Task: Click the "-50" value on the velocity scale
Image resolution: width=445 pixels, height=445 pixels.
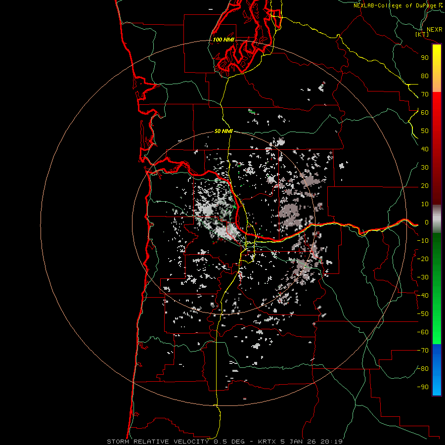Action: coord(423,314)
